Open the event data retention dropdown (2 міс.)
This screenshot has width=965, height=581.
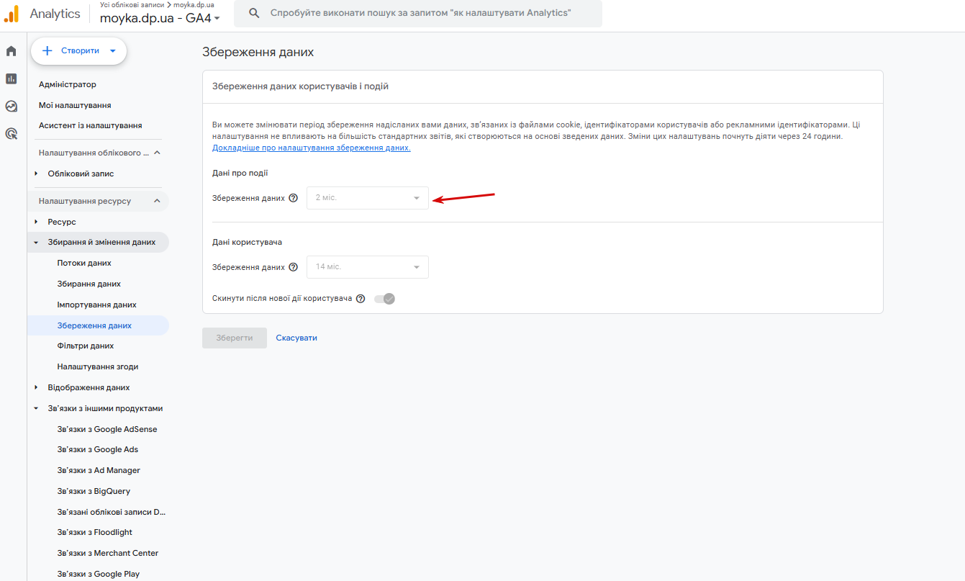tap(368, 198)
